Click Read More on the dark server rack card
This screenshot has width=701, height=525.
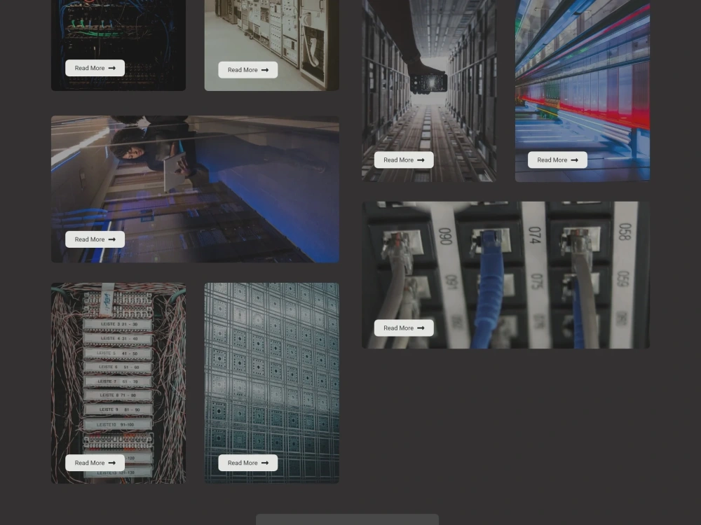tap(95, 68)
